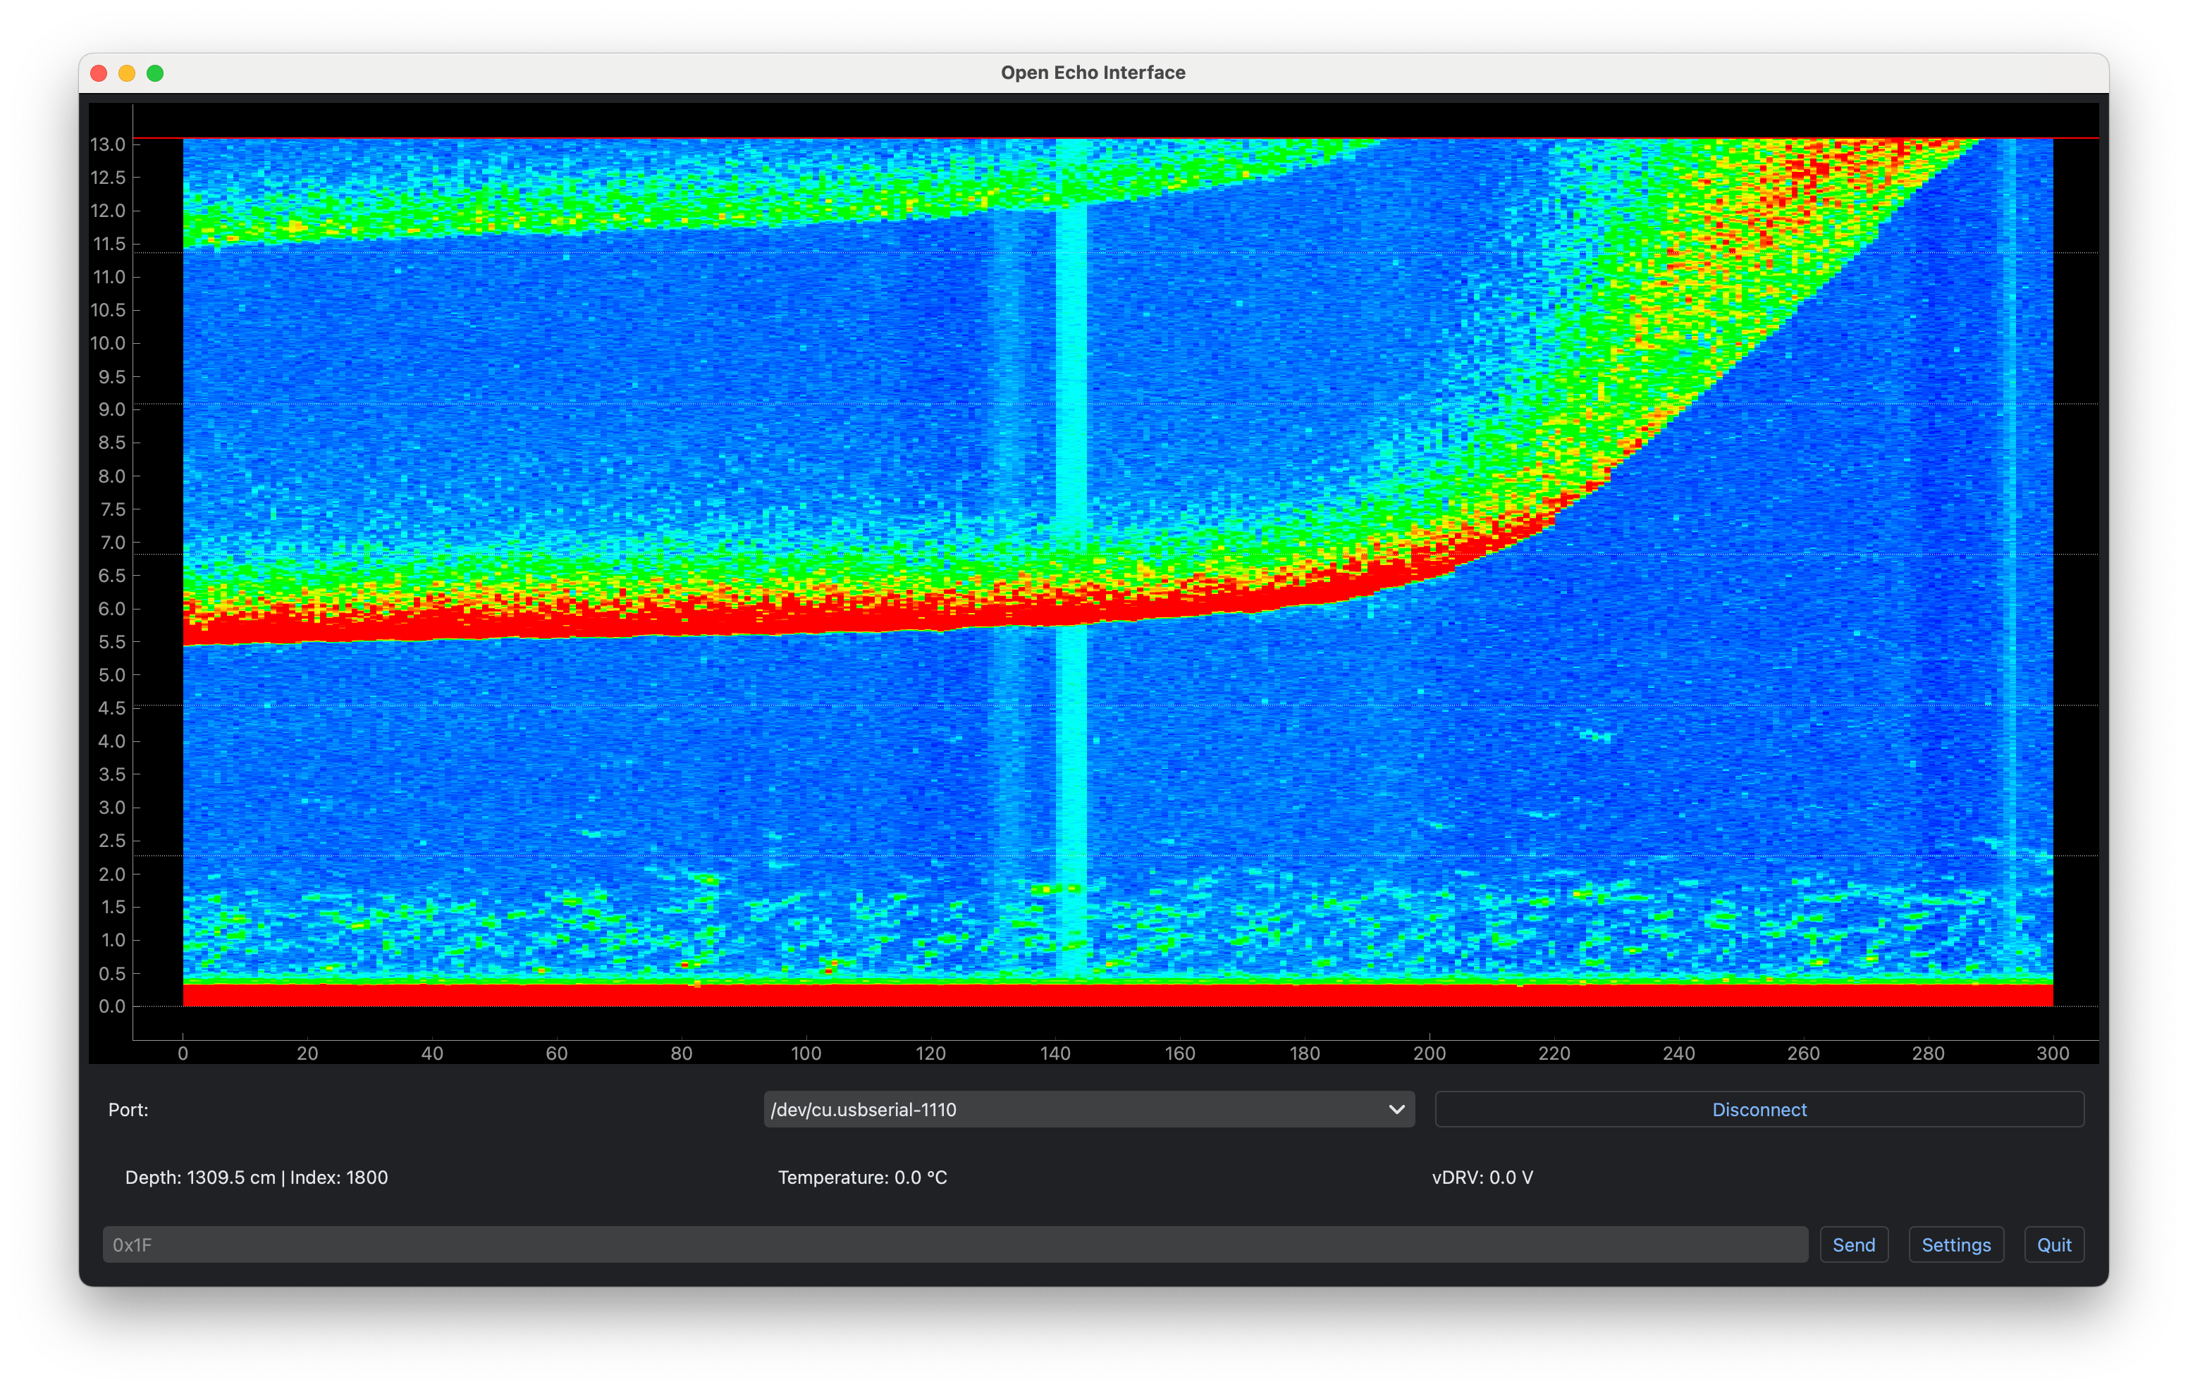Open the Settings dialog
The height and width of the screenshot is (1391, 2188).
click(1955, 1244)
